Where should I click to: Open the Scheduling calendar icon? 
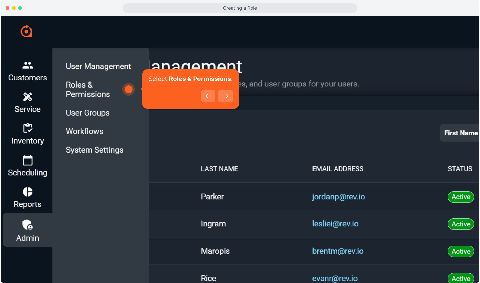coord(28,160)
